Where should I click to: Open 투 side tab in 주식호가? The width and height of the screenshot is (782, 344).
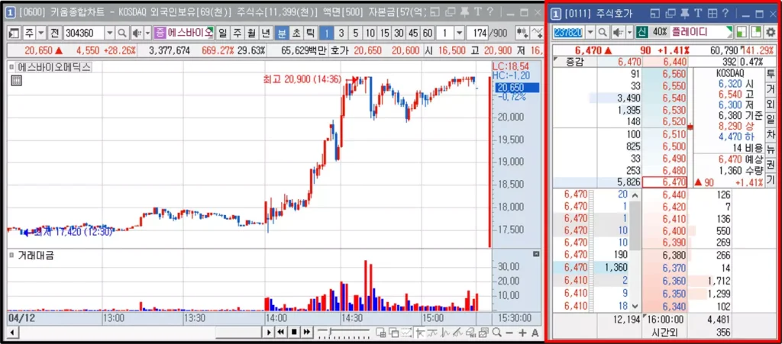point(771,75)
